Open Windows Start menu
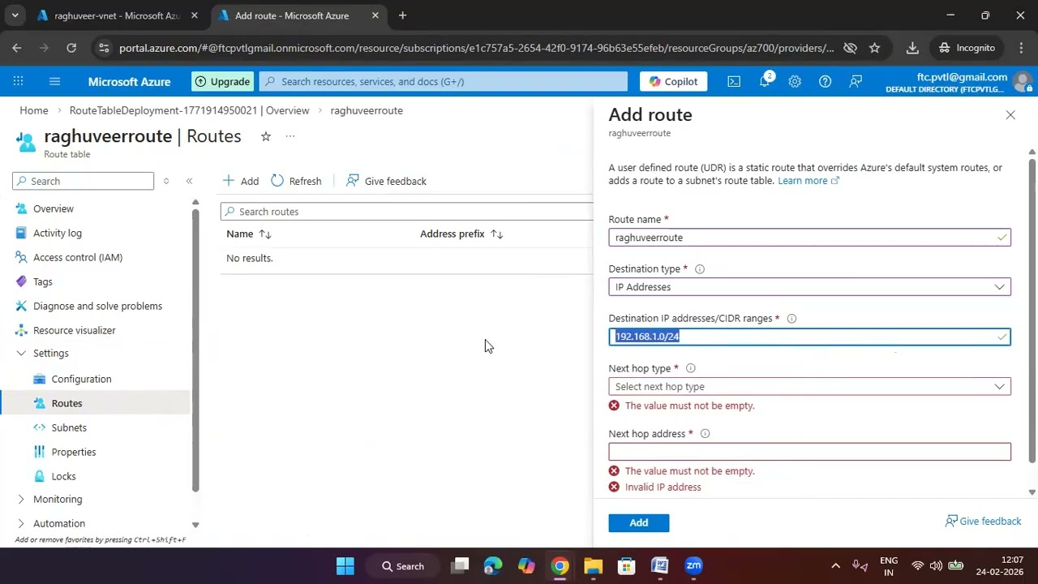 point(345,566)
